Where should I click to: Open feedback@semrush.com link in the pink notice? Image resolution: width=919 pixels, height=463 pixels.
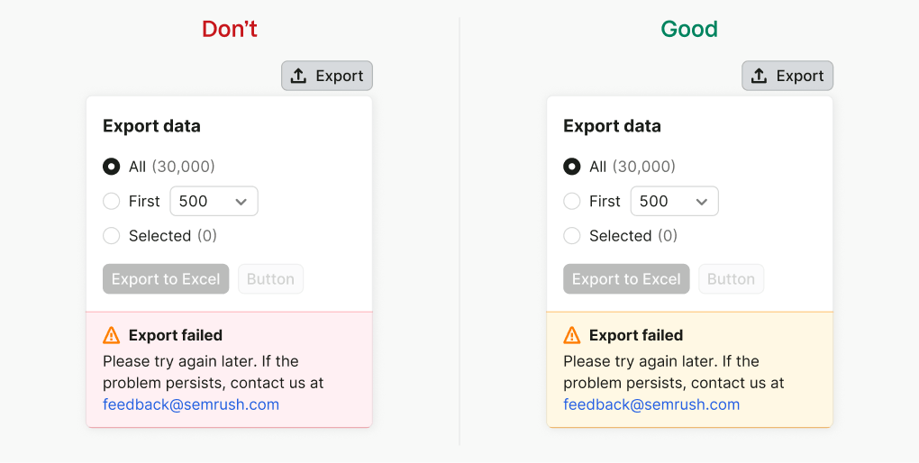191,404
